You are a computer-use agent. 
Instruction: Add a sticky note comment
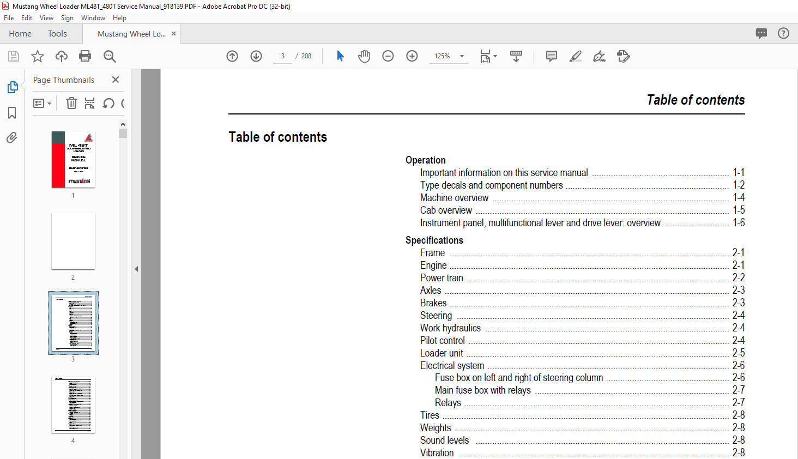[x=552, y=56]
